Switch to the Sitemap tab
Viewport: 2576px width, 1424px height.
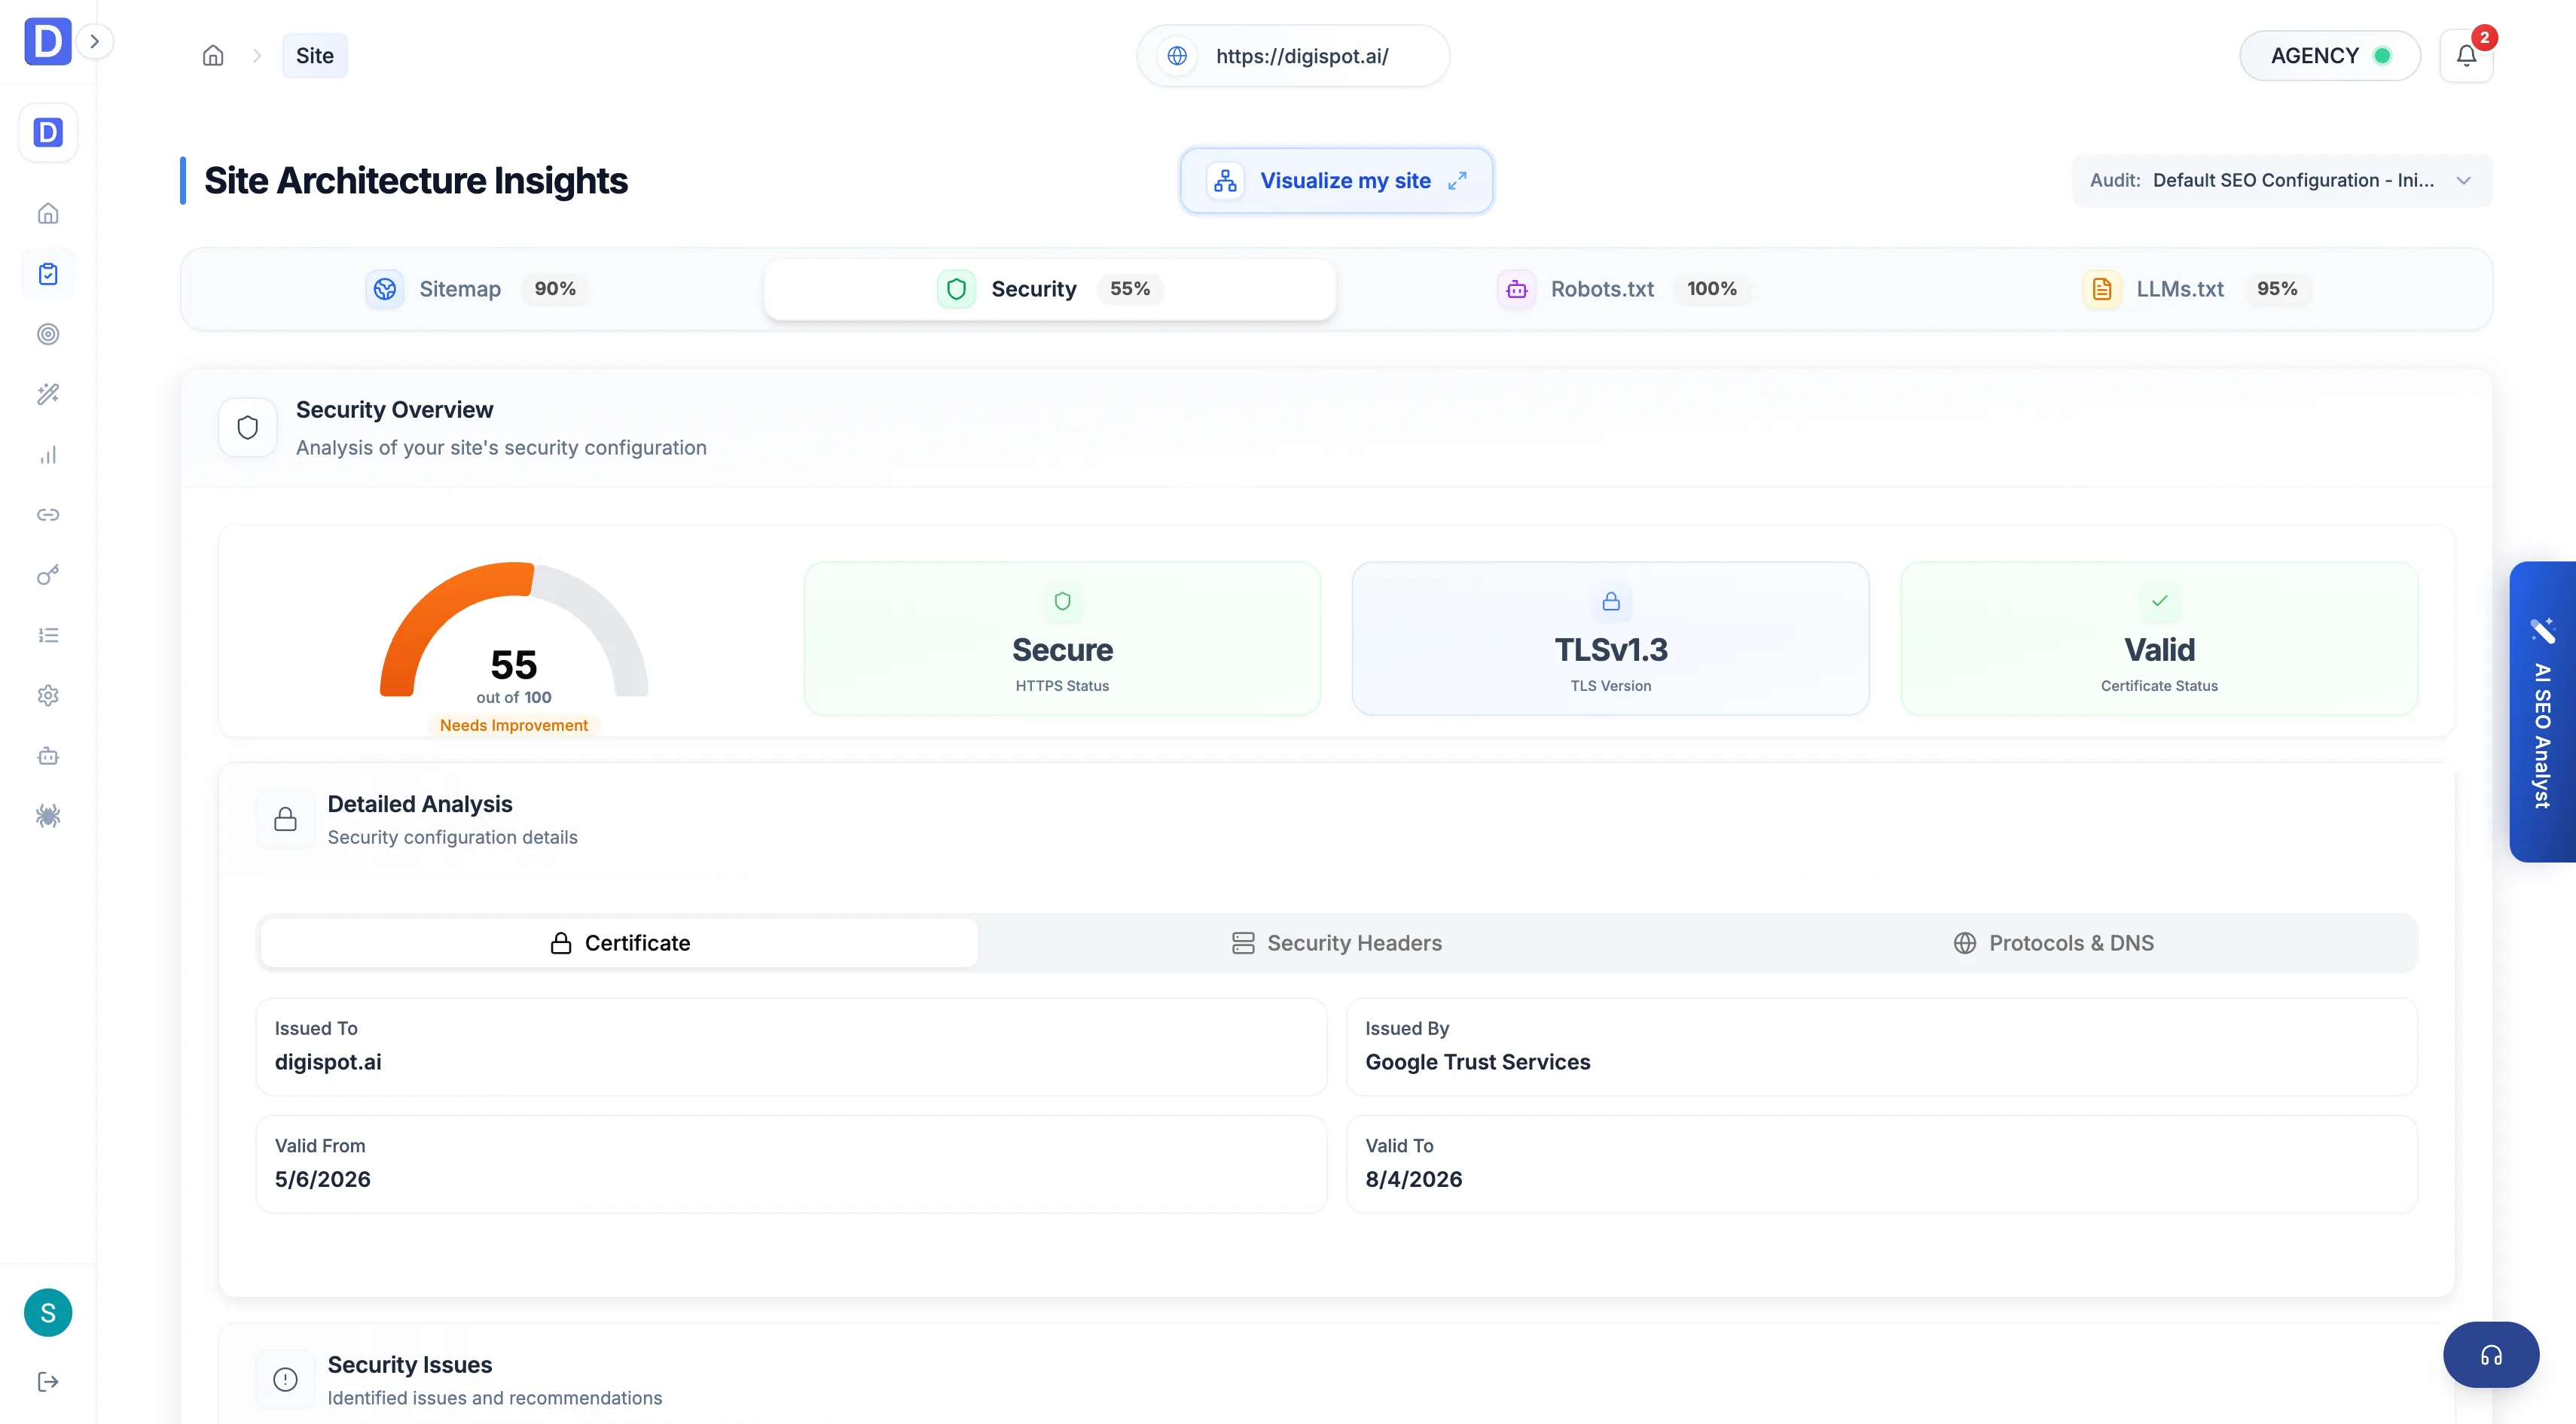pos(477,289)
